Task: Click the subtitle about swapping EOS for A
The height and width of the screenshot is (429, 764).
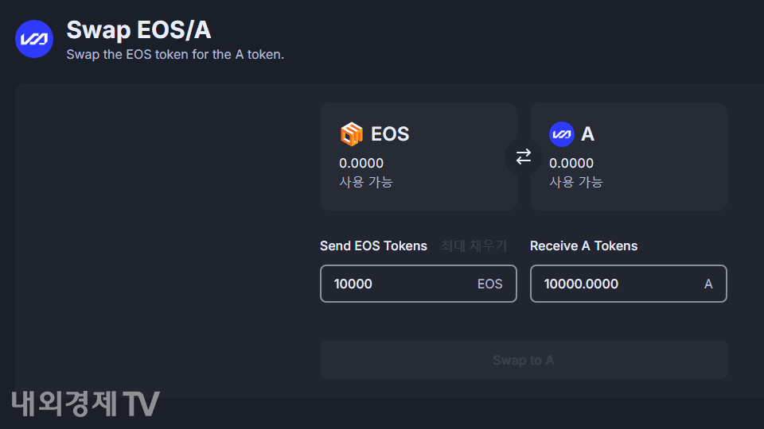Action: (175, 55)
